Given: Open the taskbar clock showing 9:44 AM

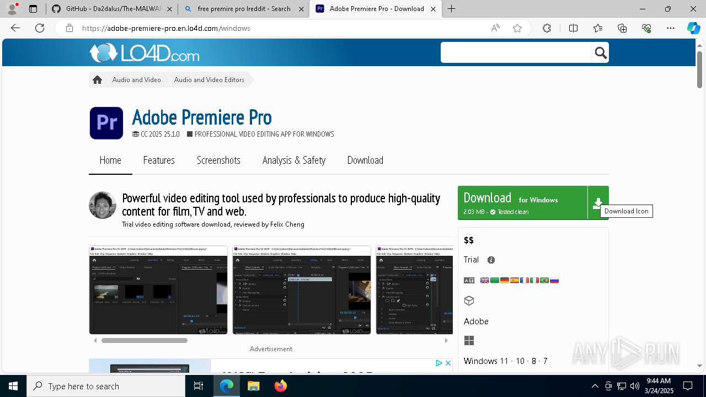Looking at the screenshot, I should [659, 386].
